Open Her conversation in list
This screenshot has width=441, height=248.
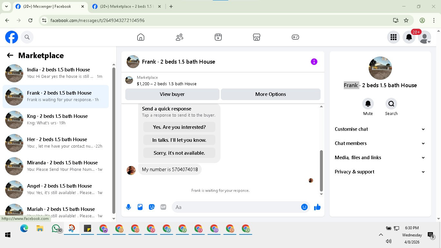point(56,143)
